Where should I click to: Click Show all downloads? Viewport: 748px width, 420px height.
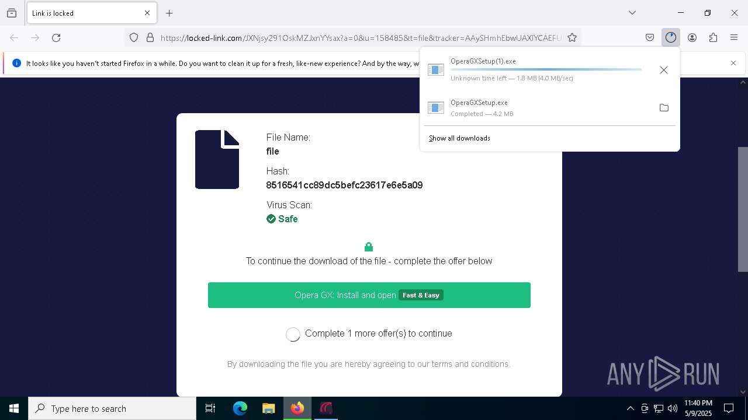[x=459, y=138]
